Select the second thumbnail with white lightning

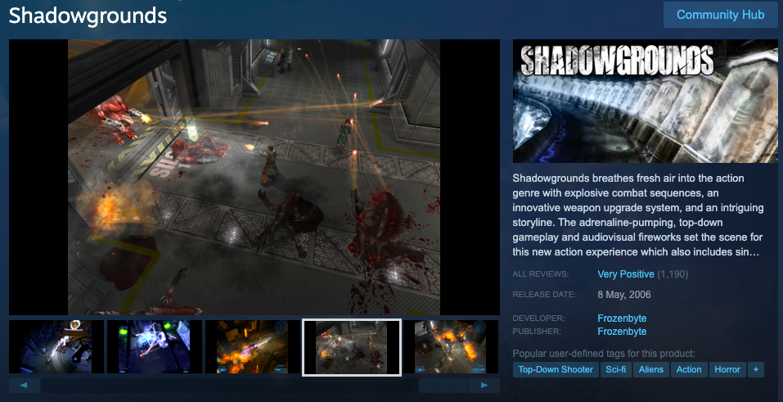[x=155, y=347]
